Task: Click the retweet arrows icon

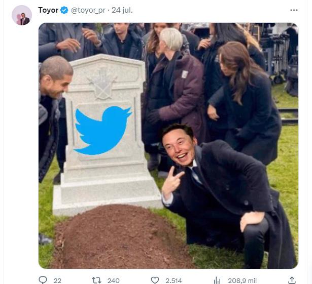Action: click(x=96, y=280)
